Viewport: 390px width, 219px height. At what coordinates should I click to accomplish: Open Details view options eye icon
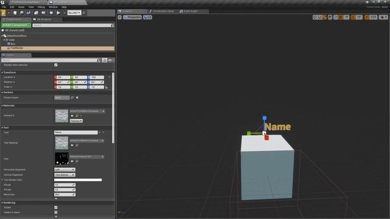[x=111, y=60]
